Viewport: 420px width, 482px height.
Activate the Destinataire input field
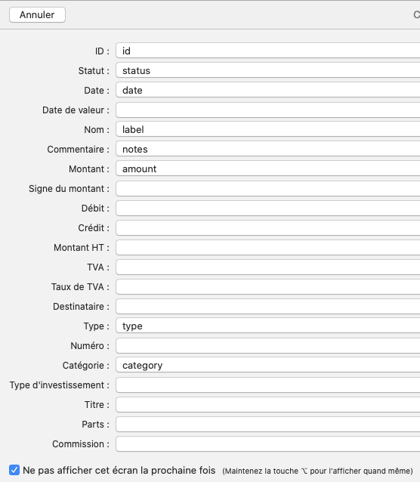(x=268, y=307)
